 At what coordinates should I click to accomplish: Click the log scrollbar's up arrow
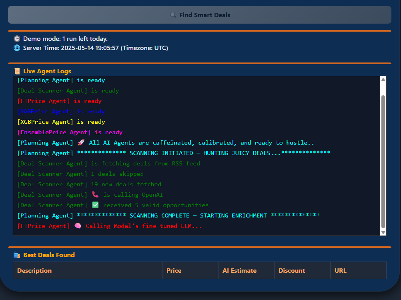click(383, 80)
